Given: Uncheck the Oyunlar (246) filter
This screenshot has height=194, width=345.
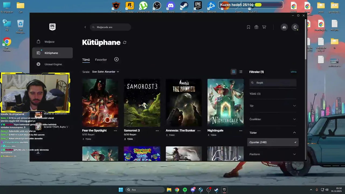Looking at the screenshot, I should (273, 142).
